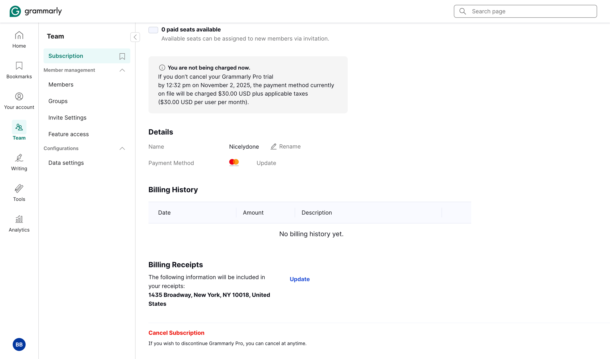Open the Tools section
This screenshot has width=610, height=359.
(x=19, y=193)
